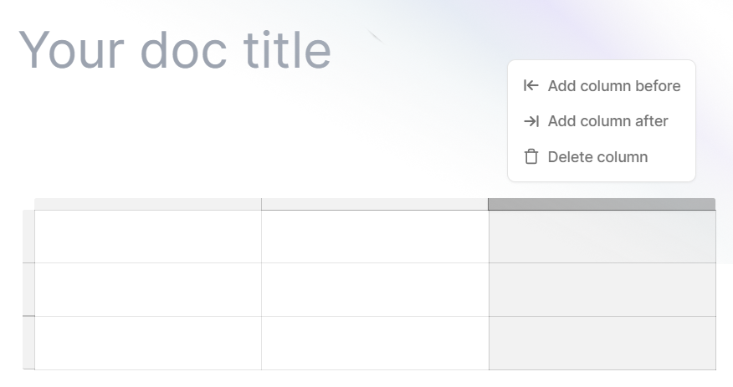Click the highlighted third column handle
The width and height of the screenshot is (733, 387).
(x=601, y=204)
